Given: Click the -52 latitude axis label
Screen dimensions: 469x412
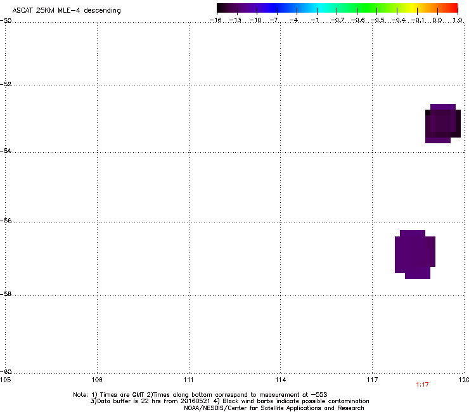Looking at the screenshot, I should (x=6, y=84).
